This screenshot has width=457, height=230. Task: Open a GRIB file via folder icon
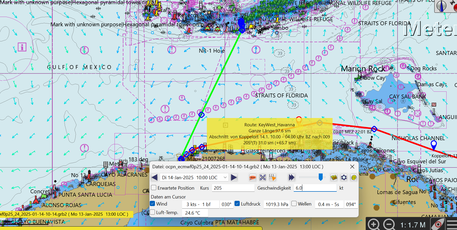coord(334,177)
